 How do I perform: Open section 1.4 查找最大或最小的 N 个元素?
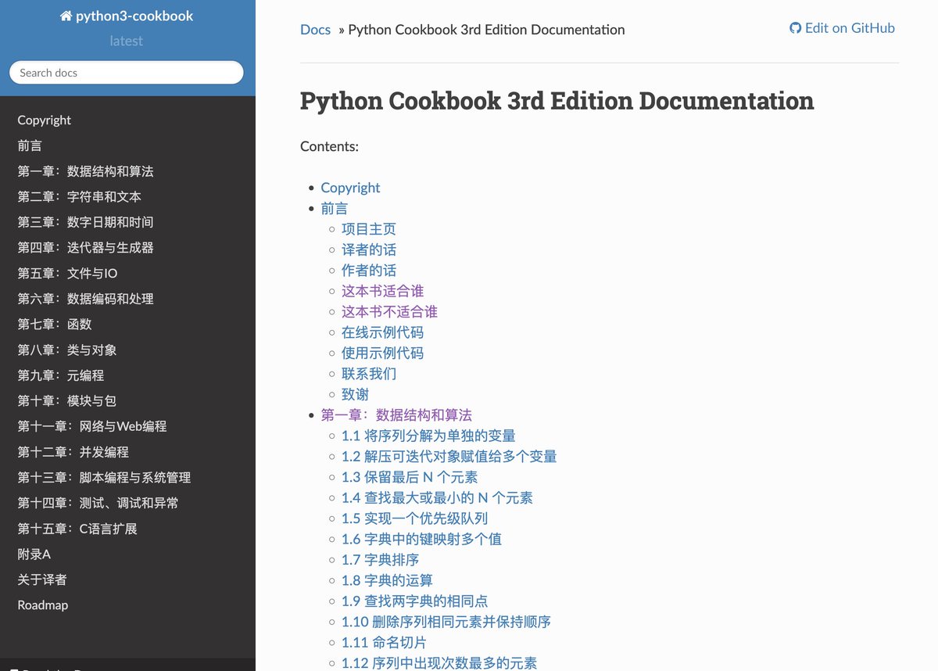(x=438, y=498)
